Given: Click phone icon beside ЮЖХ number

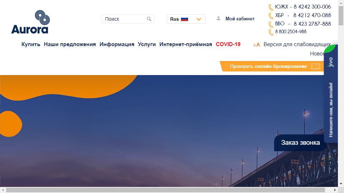Looking at the screenshot, I should [271, 7].
